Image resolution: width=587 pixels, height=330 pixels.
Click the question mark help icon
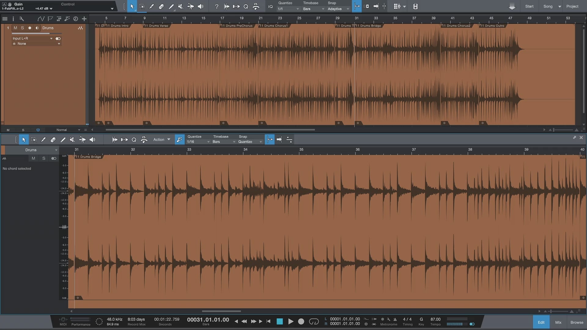217,6
